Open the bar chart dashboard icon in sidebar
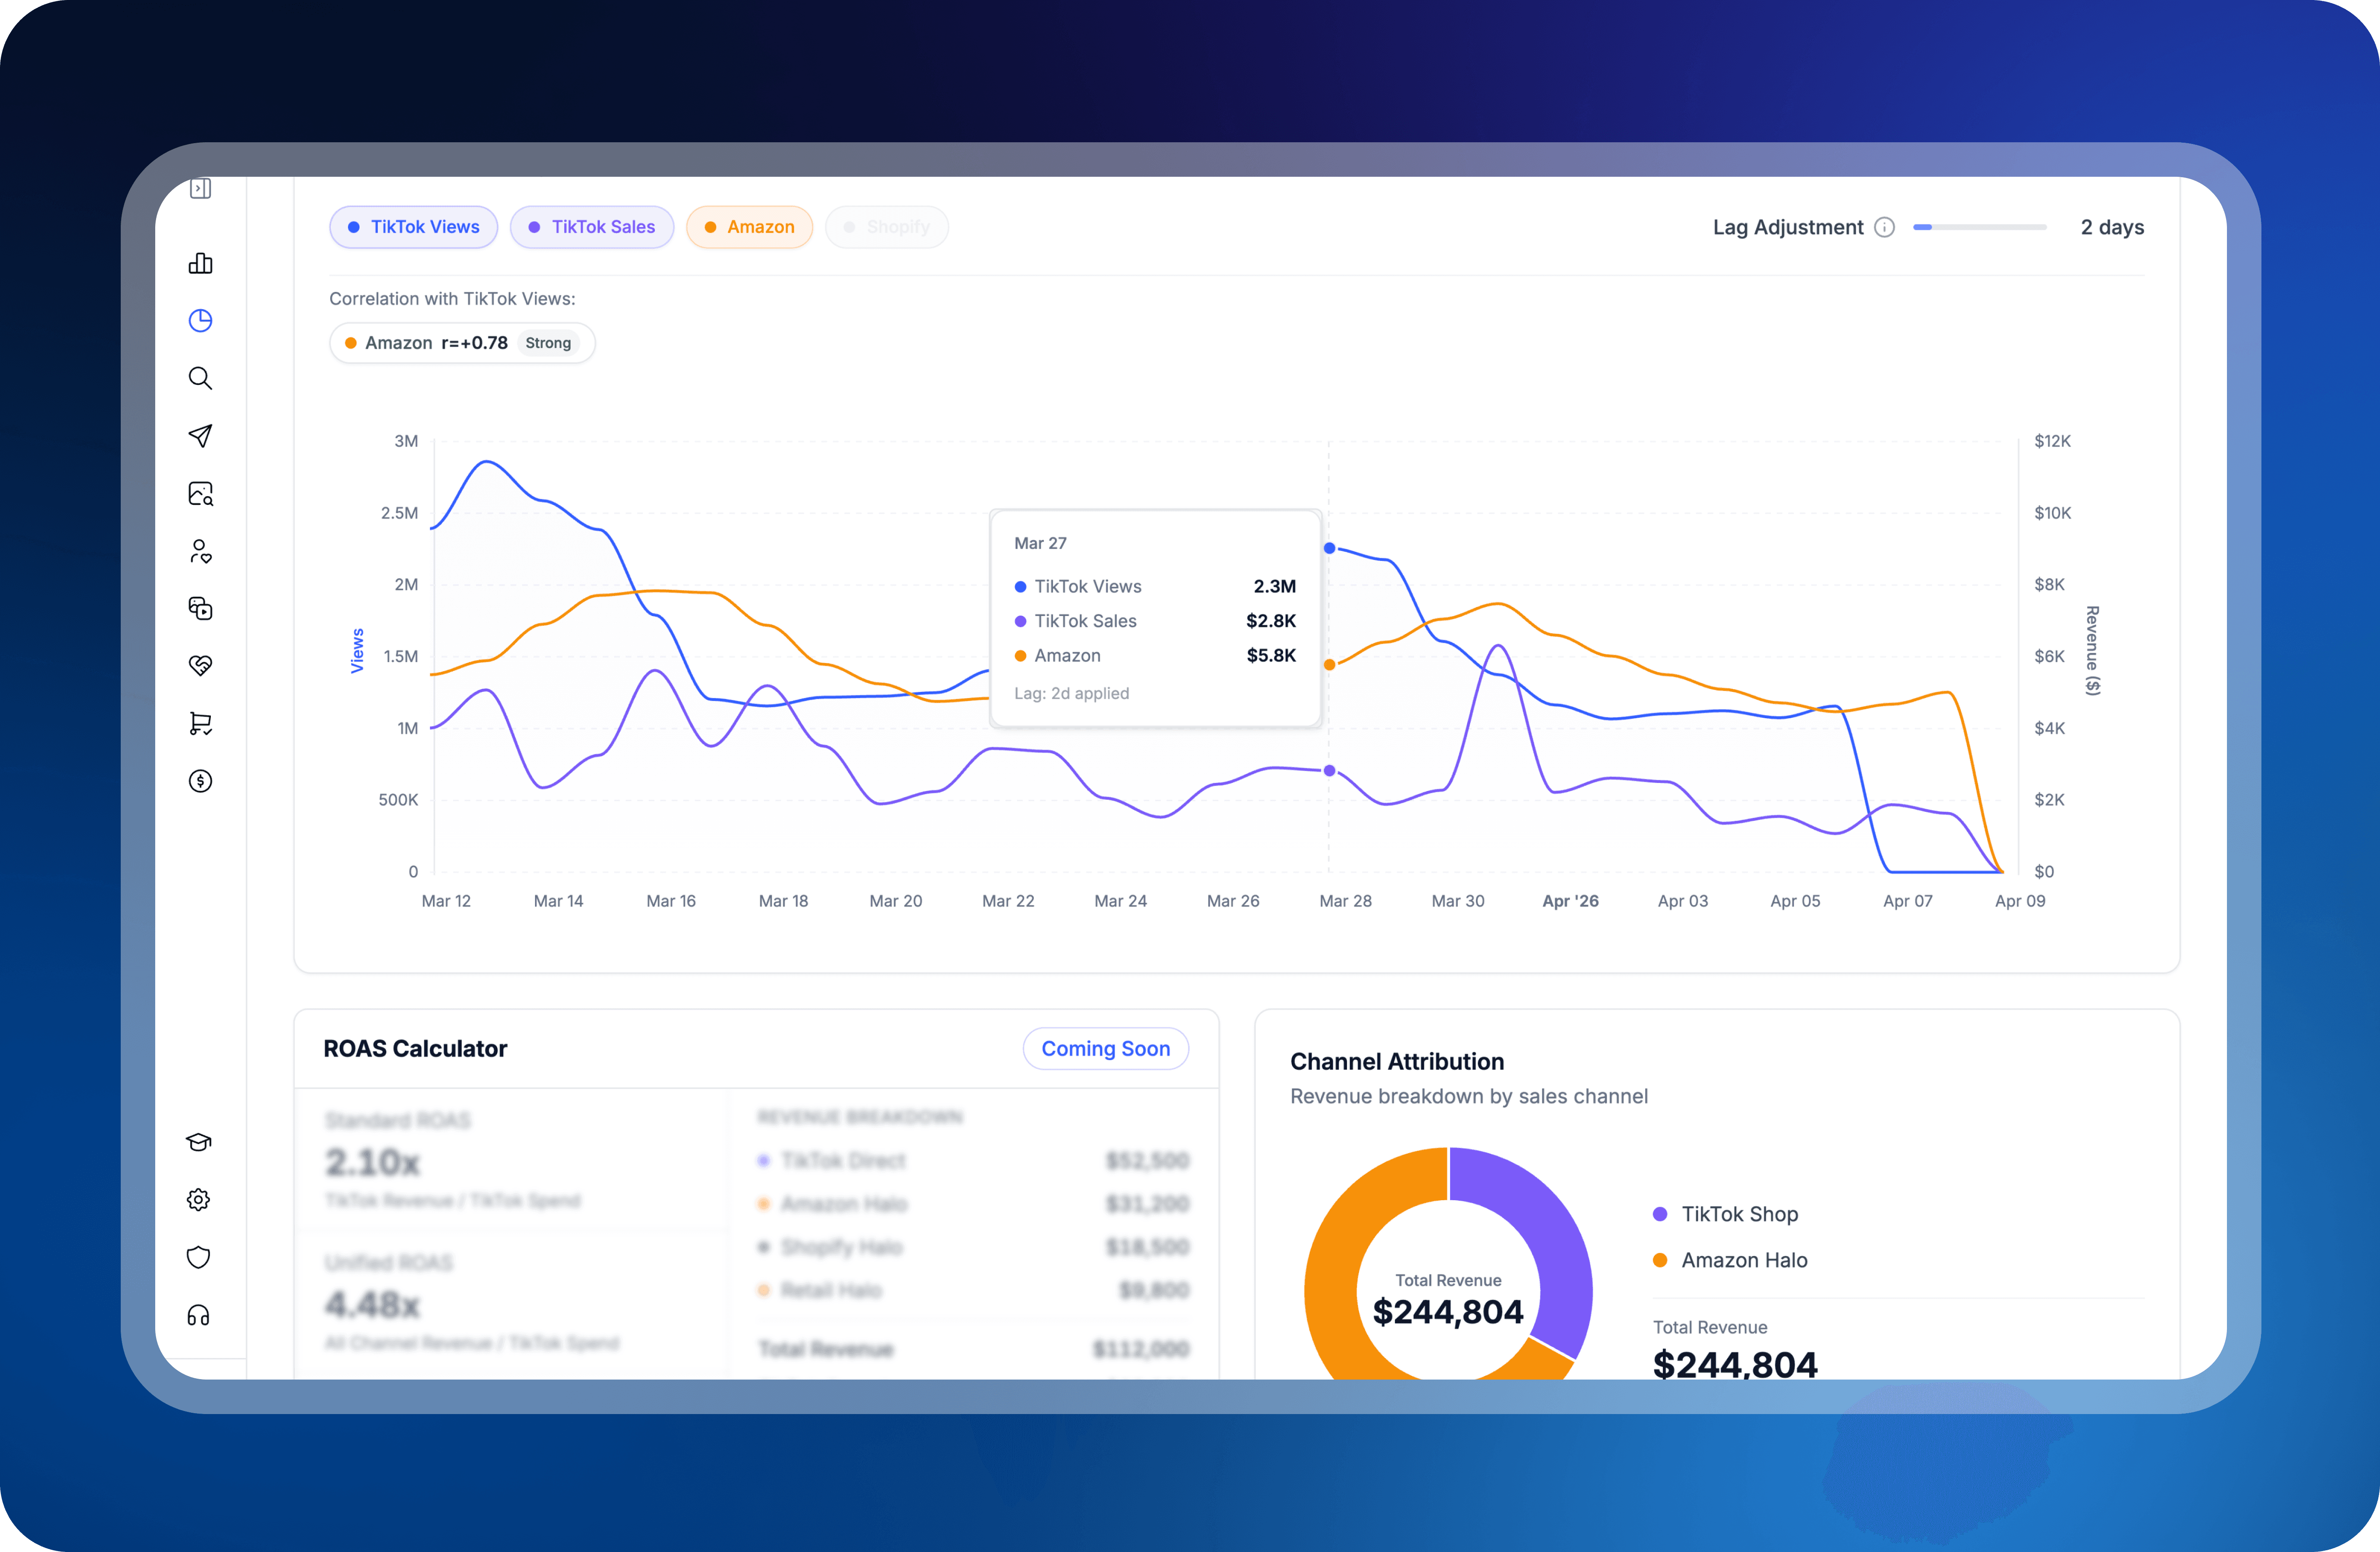Viewport: 2380px width, 1552px height. click(x=200, y=263)
